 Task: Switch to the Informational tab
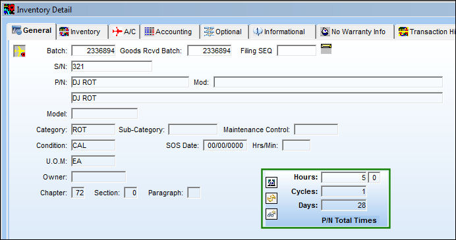coord(282,32)
